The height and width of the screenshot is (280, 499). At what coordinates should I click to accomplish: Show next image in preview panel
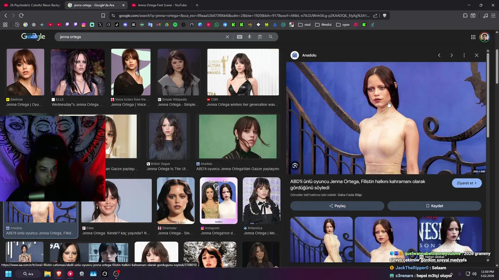pos(451,55)
